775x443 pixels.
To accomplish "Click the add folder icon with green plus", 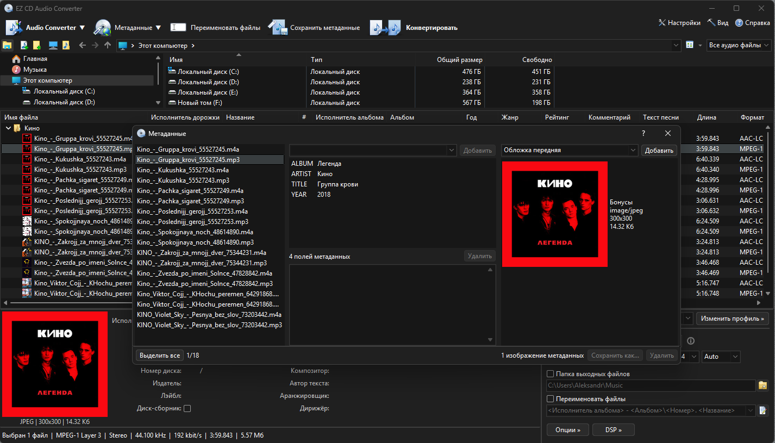I will click(37, 45).
